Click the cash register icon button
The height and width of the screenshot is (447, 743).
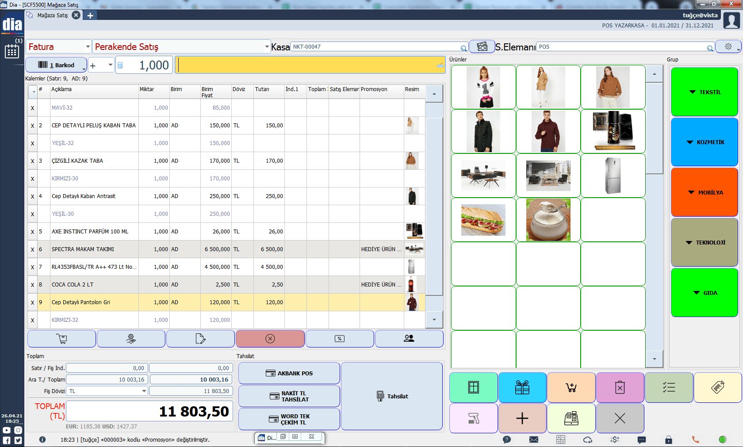tap(571, 418)
